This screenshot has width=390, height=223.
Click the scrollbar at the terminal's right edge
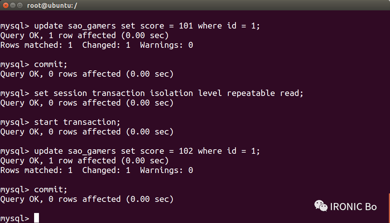coord(389,208)
